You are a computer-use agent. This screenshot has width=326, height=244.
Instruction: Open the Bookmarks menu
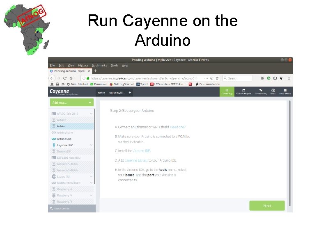pos(99,65)
